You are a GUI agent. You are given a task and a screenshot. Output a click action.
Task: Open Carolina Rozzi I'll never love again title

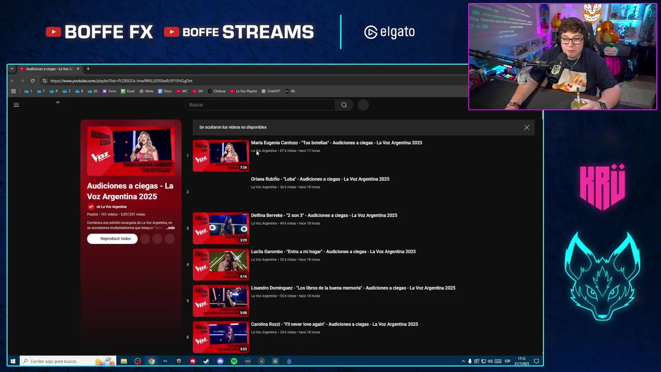[335, 324]
